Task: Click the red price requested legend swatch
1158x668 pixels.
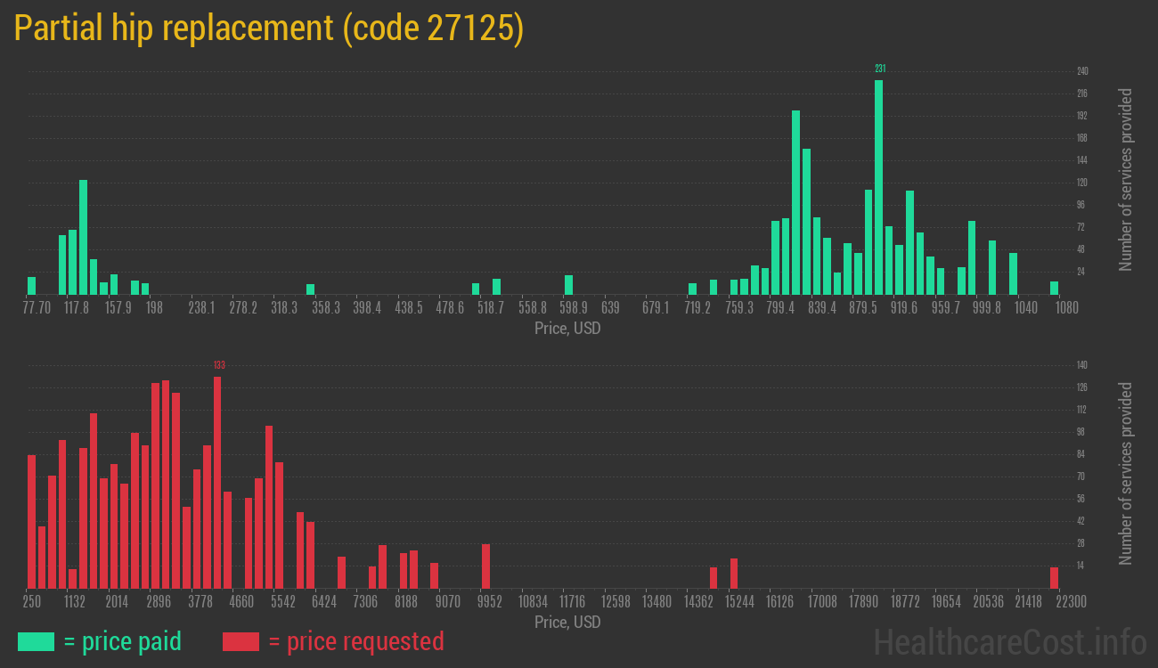Action: pos(241,641)
